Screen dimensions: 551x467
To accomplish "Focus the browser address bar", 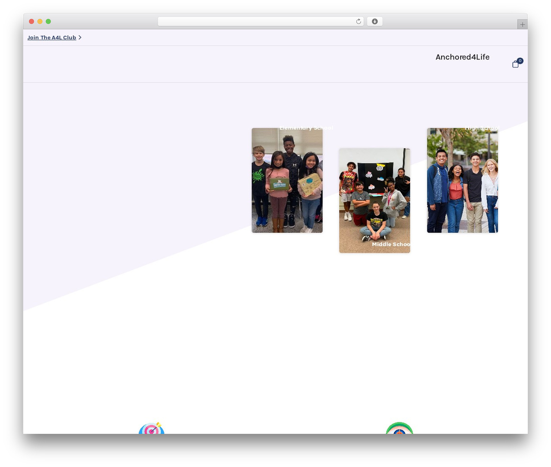I will click(x=261, y=22).
